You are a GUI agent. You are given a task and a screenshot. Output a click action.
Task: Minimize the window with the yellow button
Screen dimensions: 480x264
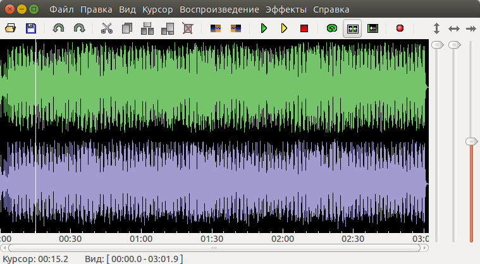(x=22, y=9)
